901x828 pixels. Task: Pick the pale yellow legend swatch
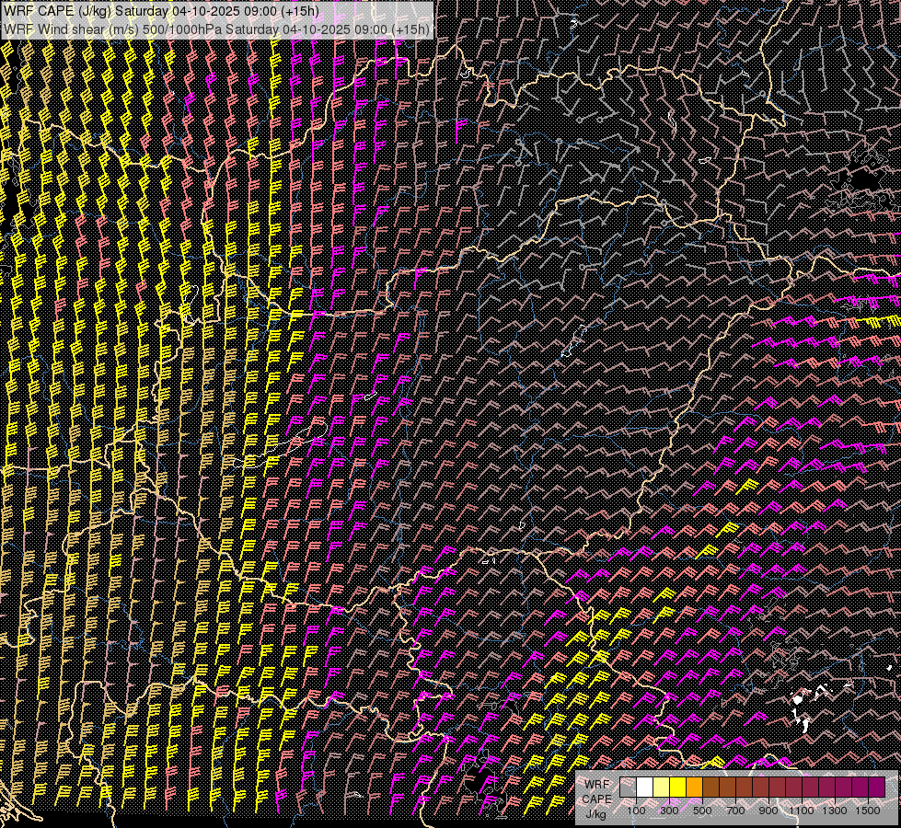coord(661,788)
